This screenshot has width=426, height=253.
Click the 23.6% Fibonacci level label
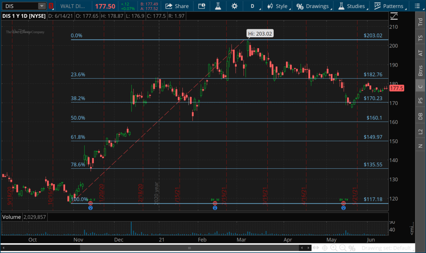point(78,75)
